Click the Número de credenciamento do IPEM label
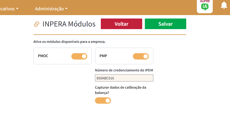Image resolution: width=230 pixels, height=123 pixels. coord(124,70)
